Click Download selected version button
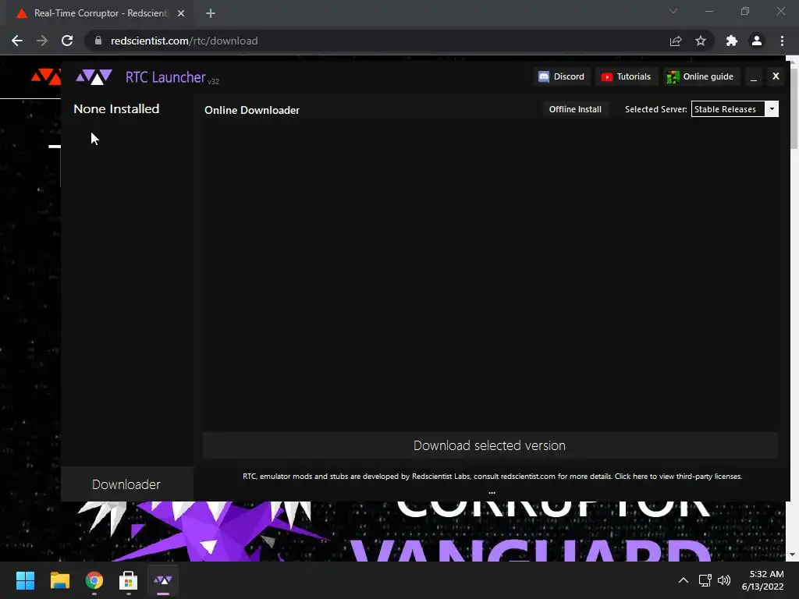The height and width of the screenshot is (599, 799). pyautogui.click(x=490, y=445)
